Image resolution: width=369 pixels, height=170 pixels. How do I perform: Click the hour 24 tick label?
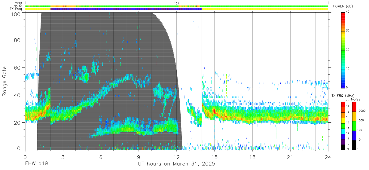328,157
